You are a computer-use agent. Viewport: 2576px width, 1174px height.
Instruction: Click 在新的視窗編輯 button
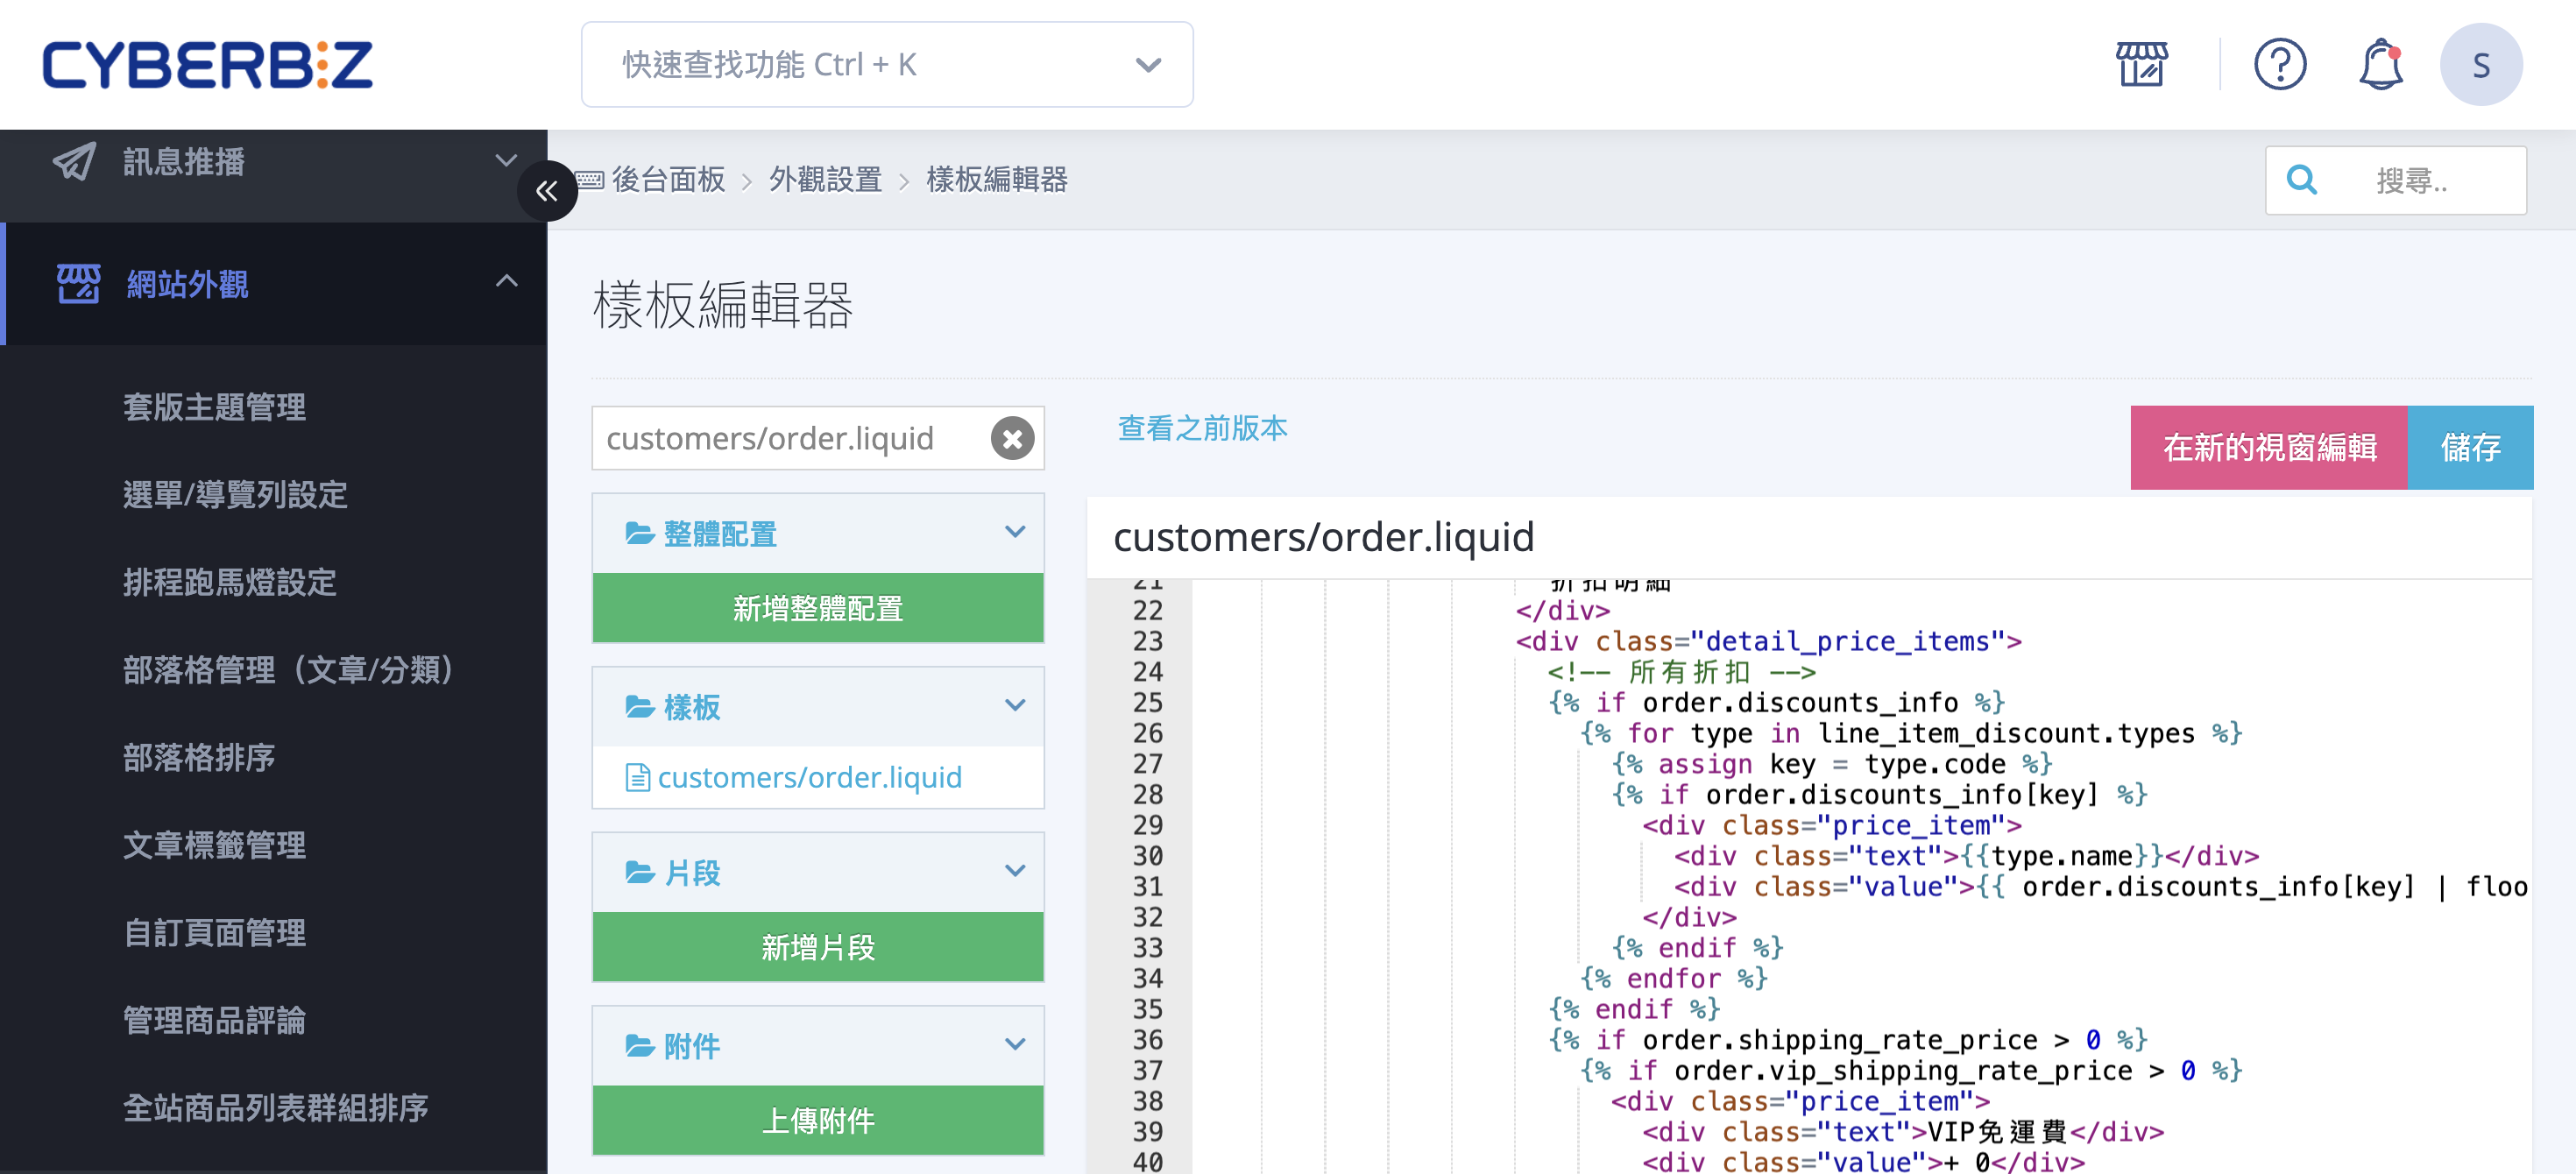(2269, 447)
